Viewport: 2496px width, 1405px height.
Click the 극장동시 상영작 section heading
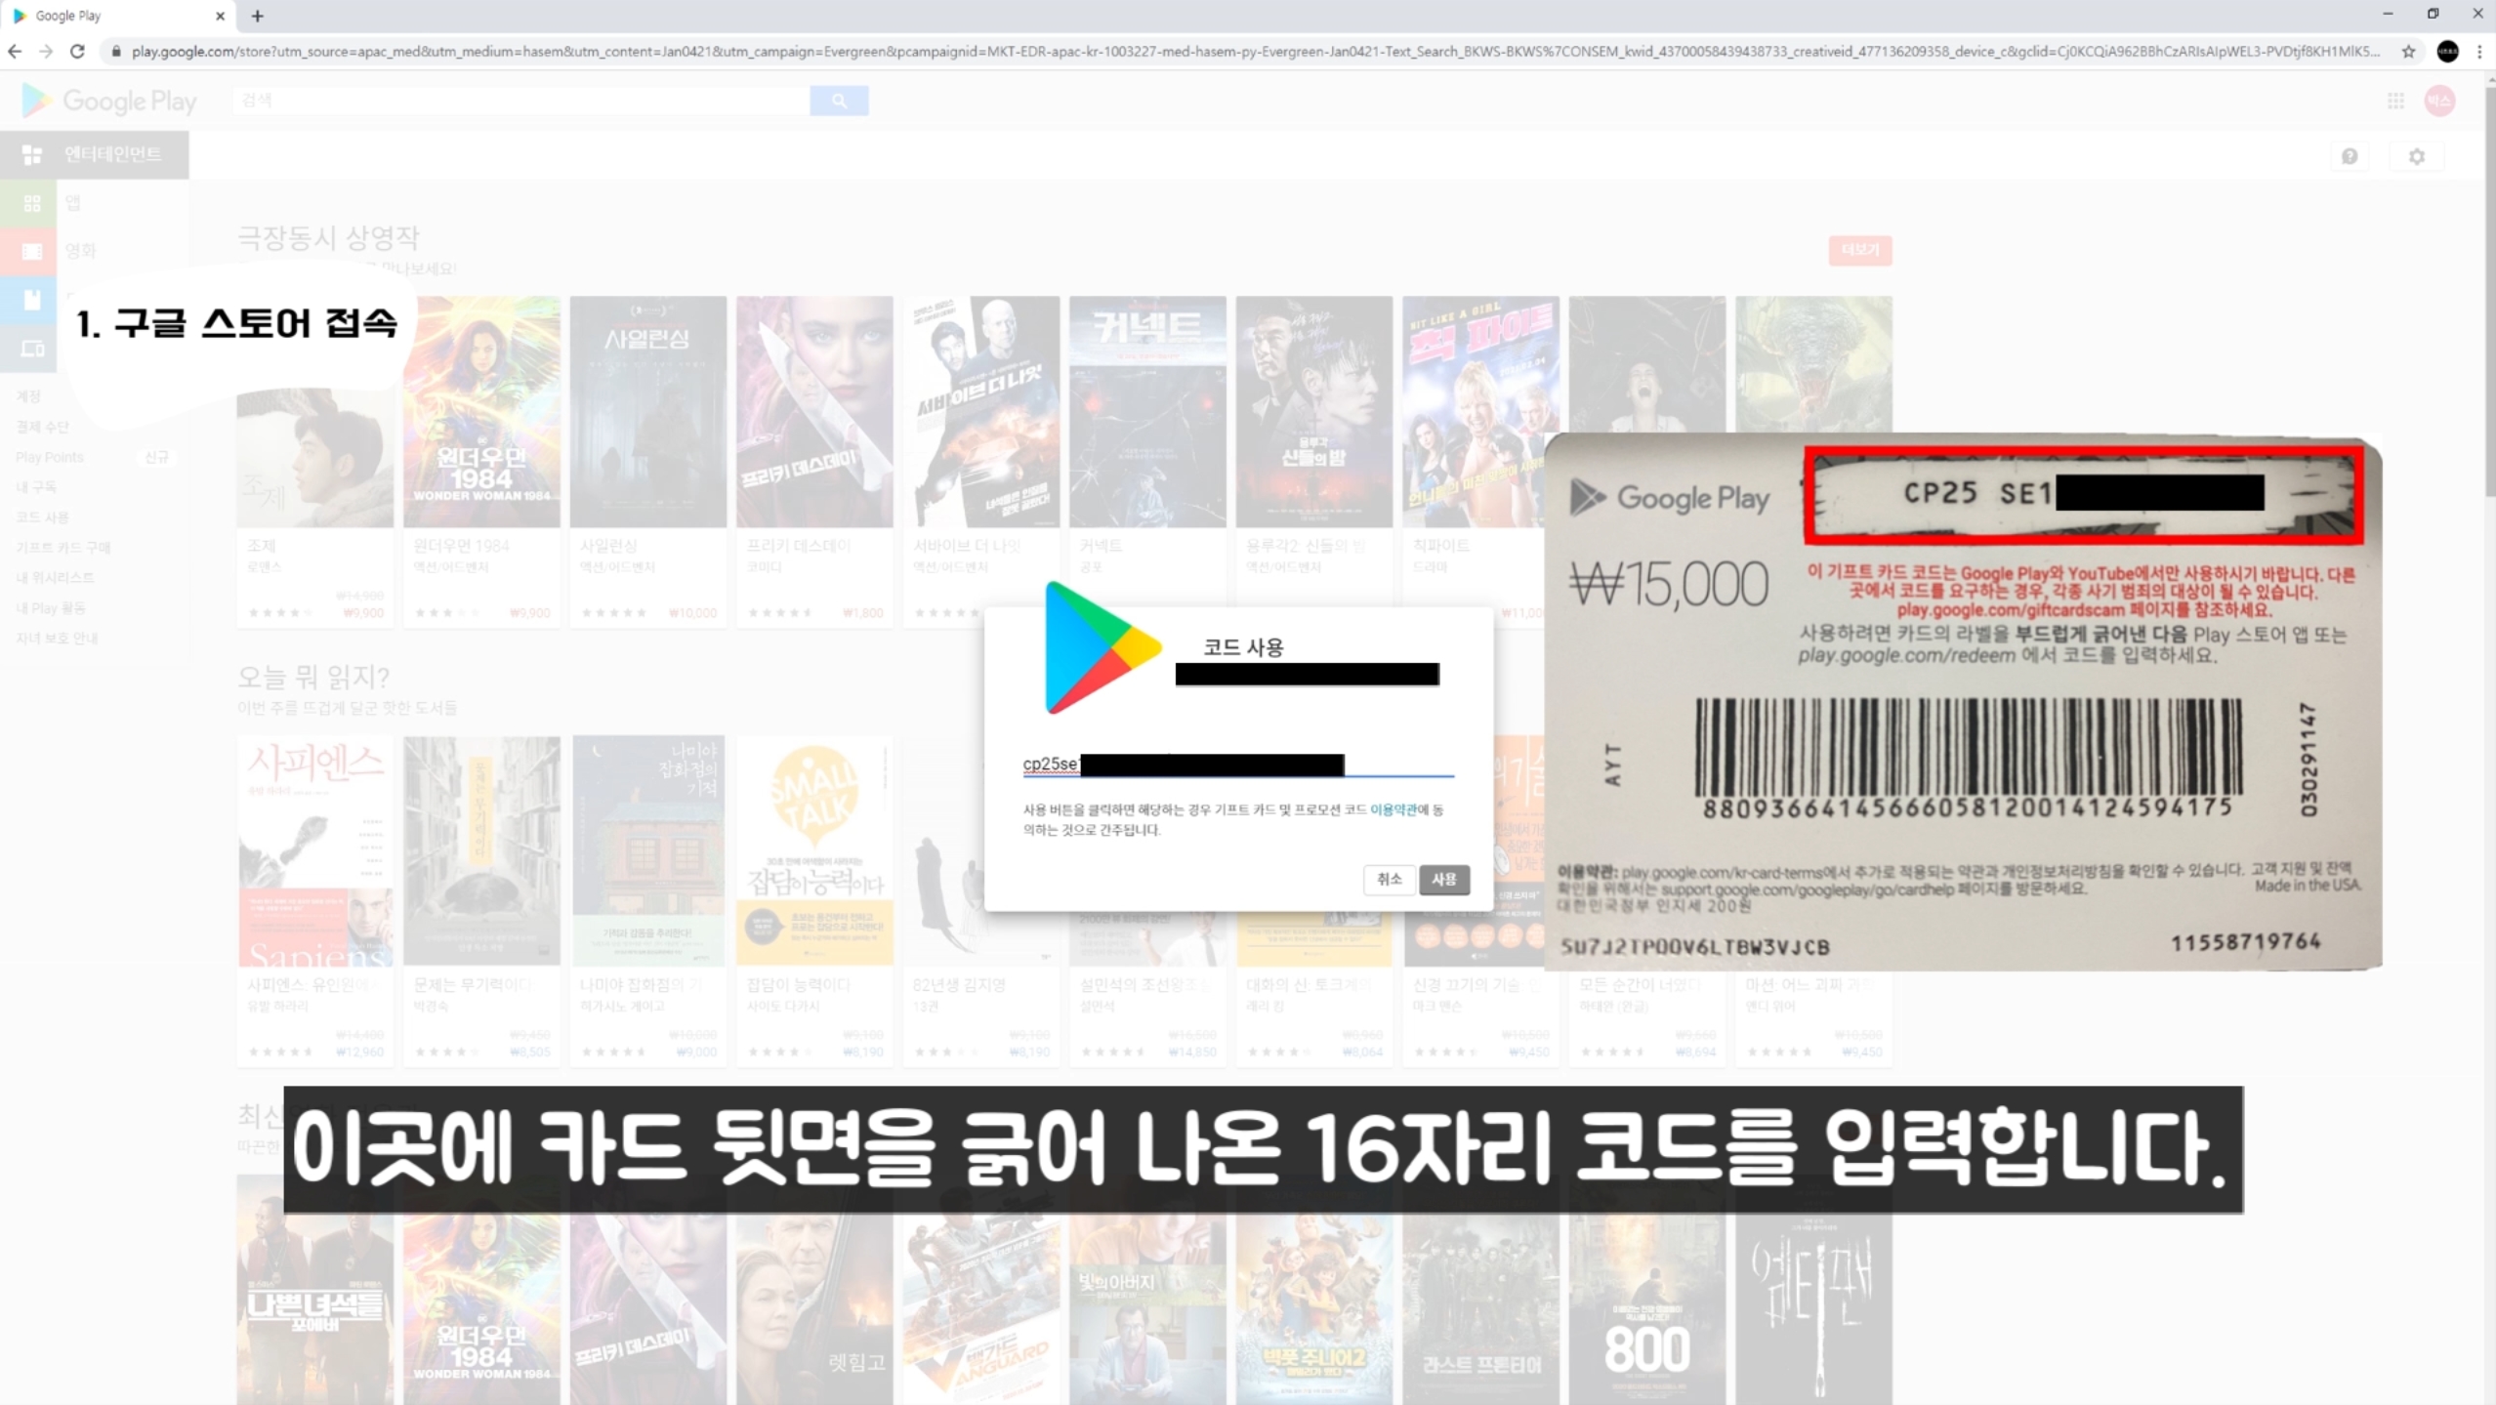328,237
